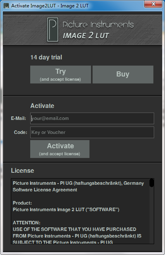165x255 pixels.
Task: Grab the license text scrollbar thumb
Action: pyautogui.click(x=151, y=183)
